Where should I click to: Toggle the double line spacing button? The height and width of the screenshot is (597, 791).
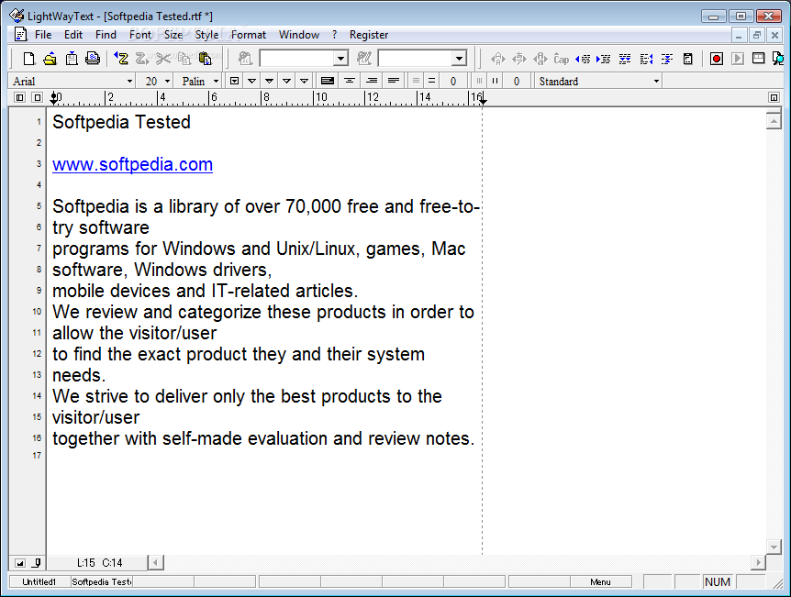pyautogui.click(x=431, y=81)
